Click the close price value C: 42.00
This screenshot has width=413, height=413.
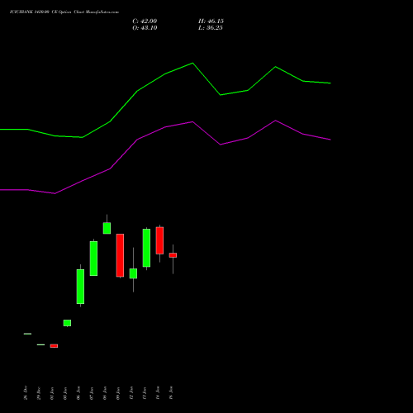145,21
